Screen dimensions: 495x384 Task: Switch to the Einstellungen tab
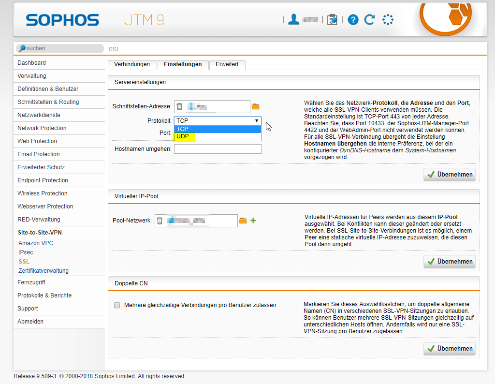click(183, 64)
